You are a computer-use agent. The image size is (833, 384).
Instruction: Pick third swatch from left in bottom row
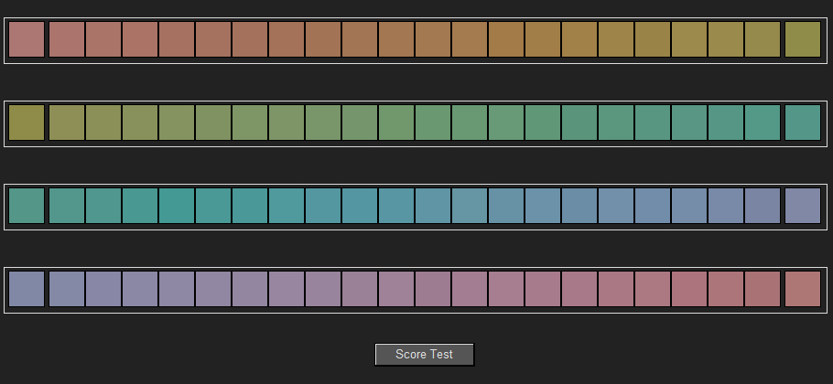click(x=103, y=289)
